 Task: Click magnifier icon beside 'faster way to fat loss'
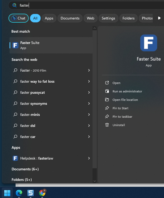[x=15, y=81]
